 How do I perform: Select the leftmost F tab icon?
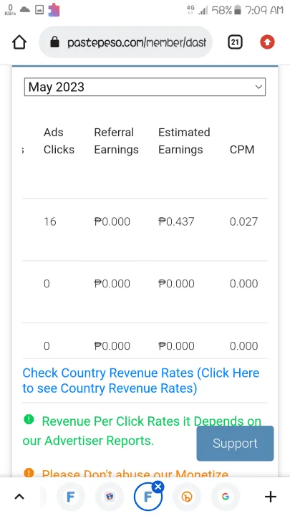click(x=71, y=497)
